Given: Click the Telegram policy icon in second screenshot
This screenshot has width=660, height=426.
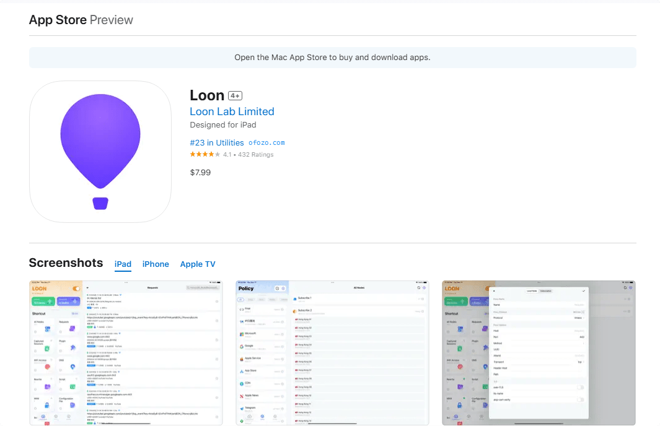Looking at the screenshot, I should [241, 409].
